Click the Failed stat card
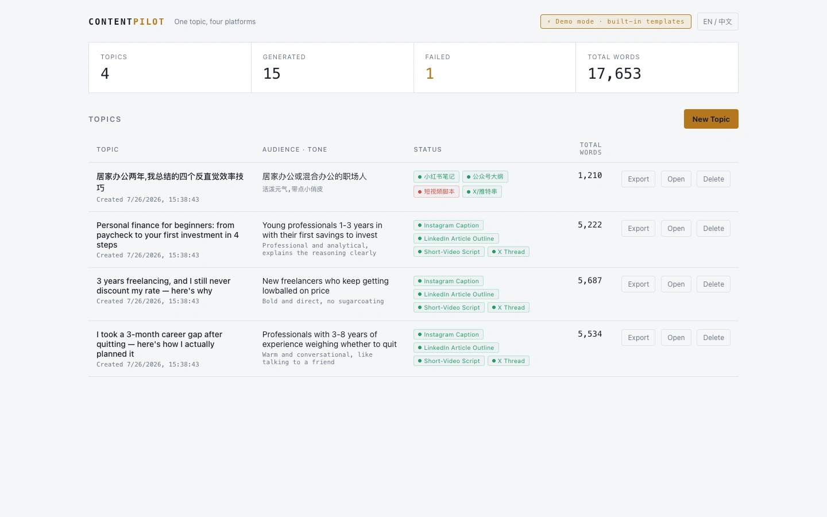The image size is (827, 517). [494, 67]
